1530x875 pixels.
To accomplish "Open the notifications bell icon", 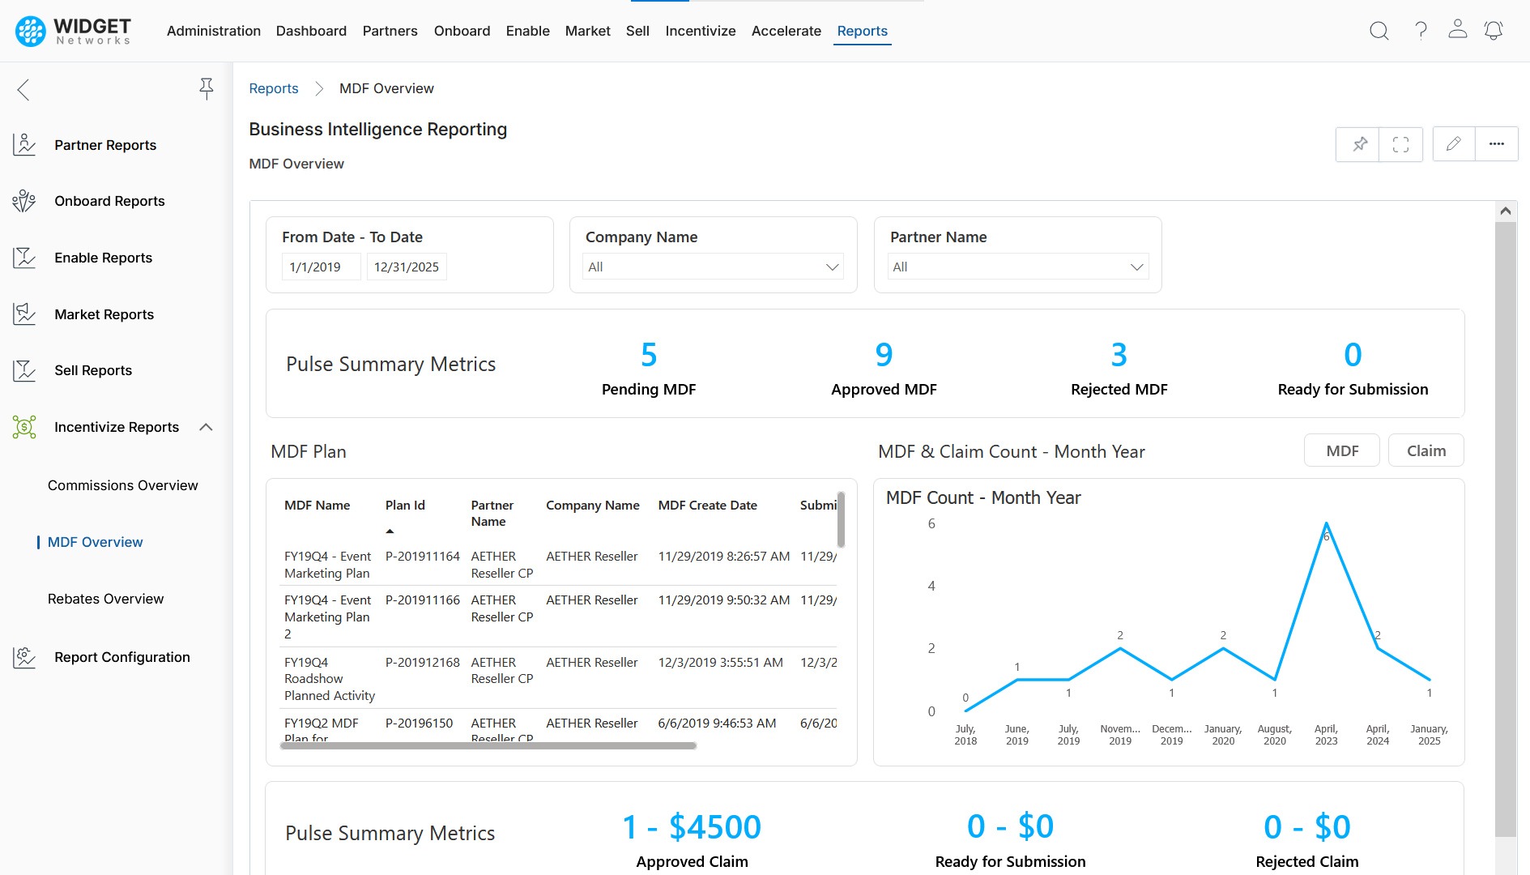I will pyautogui.click(x=1493, y=31).
